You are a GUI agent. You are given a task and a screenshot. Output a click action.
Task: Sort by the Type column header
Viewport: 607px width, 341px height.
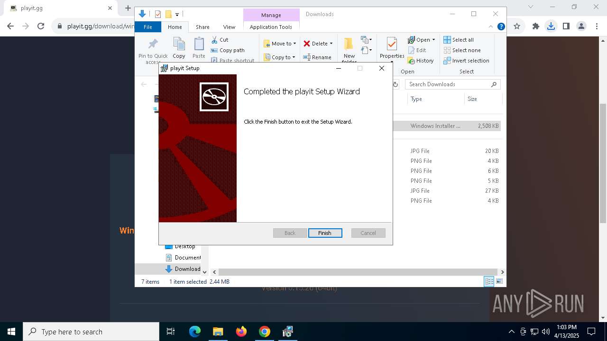pos(435,99)
